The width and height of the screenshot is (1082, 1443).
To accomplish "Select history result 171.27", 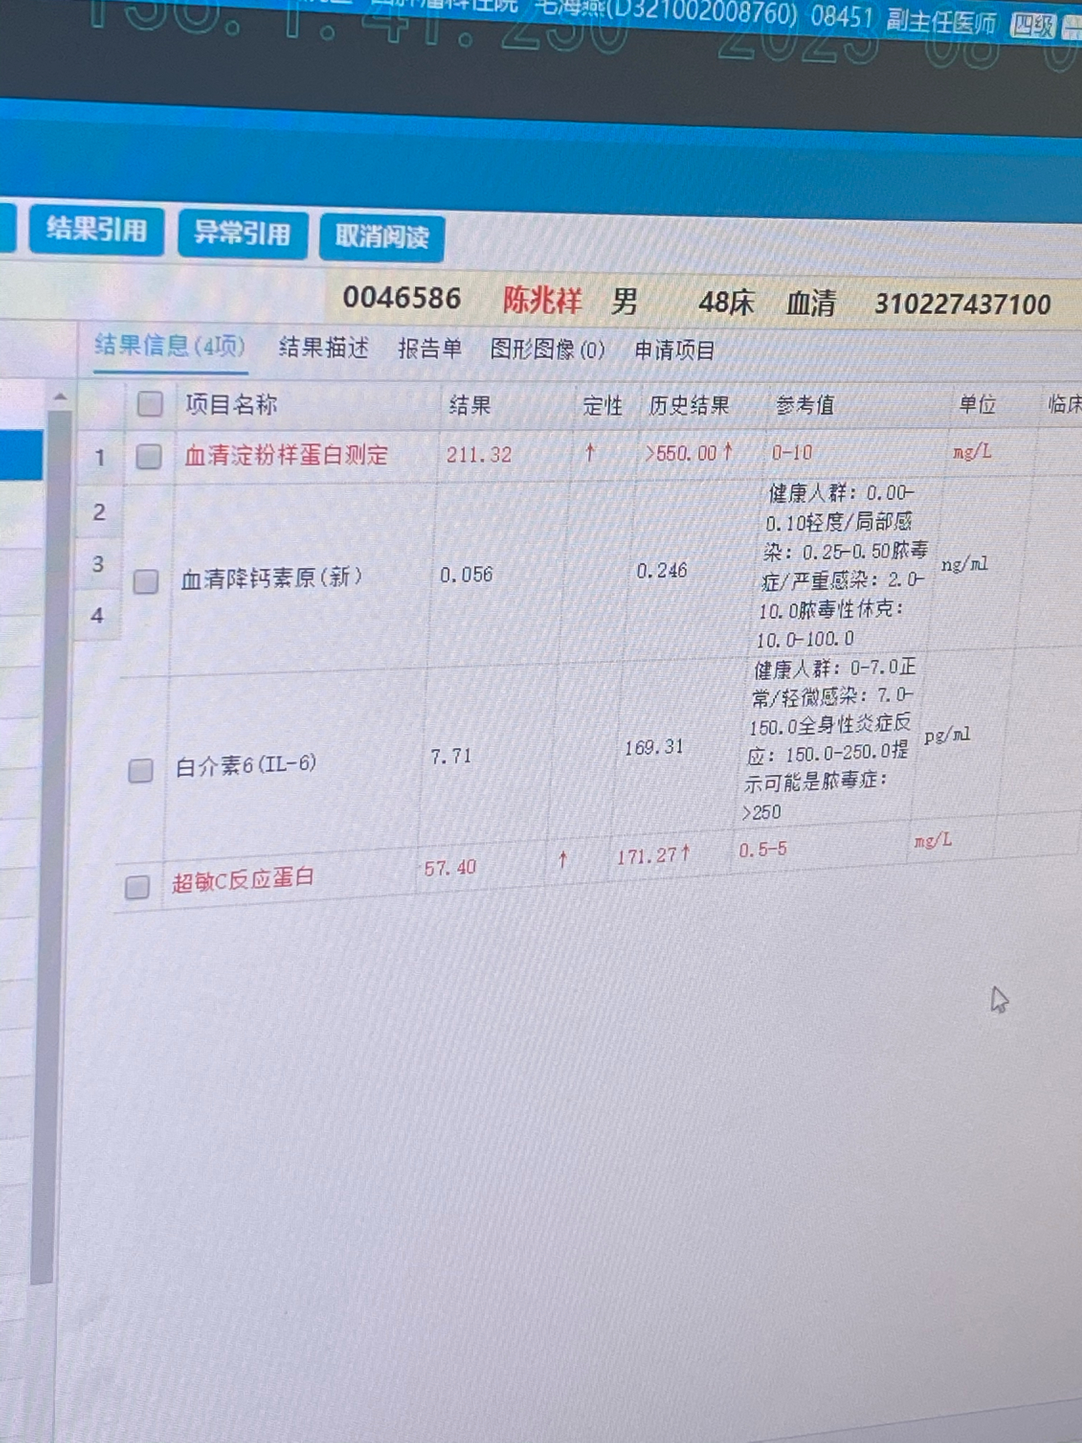I will pyautogui.click(x=646, y=855).
